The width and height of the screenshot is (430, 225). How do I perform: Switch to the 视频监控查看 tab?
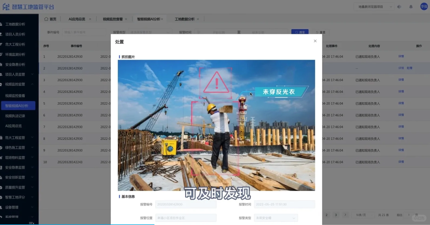coord(113,19)
